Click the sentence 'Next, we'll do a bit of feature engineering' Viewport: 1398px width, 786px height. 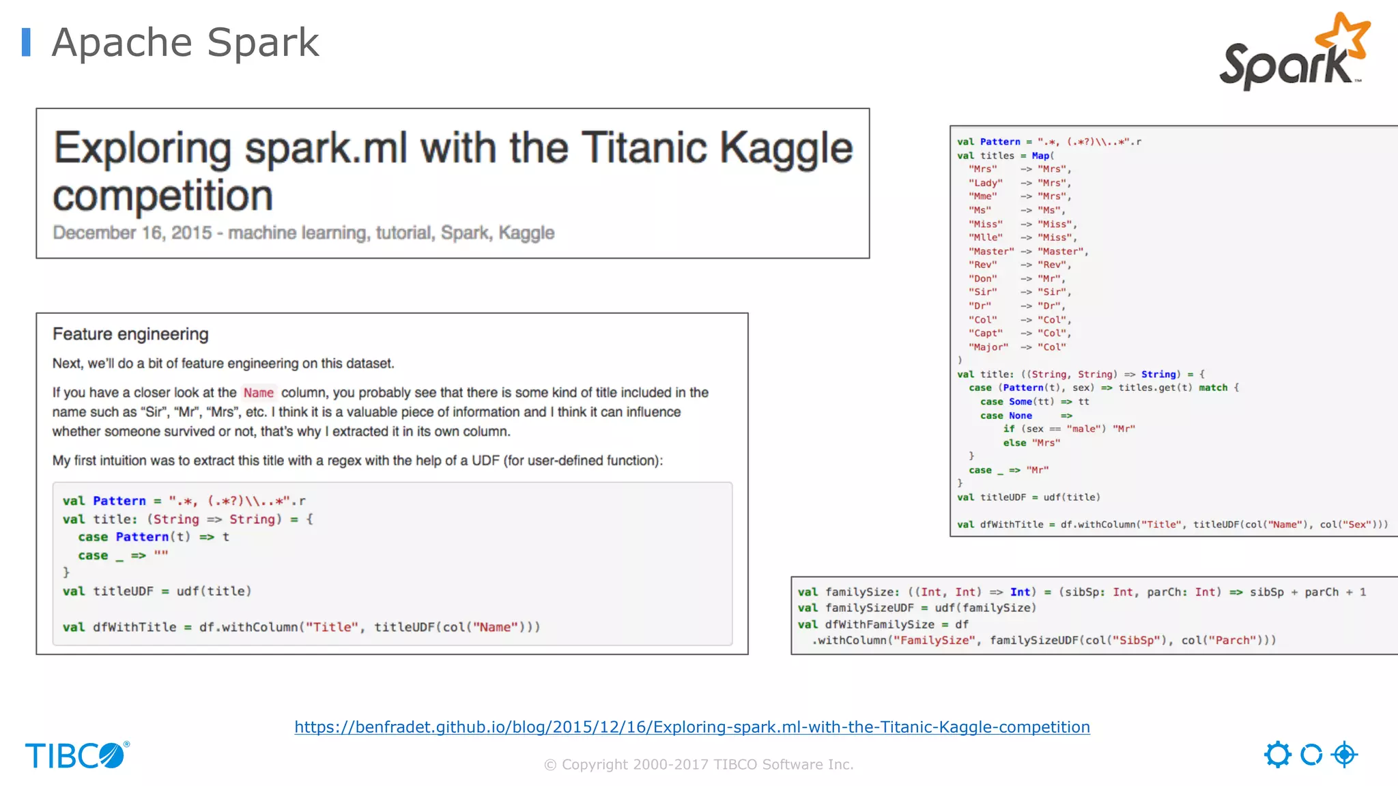point(223,364)
